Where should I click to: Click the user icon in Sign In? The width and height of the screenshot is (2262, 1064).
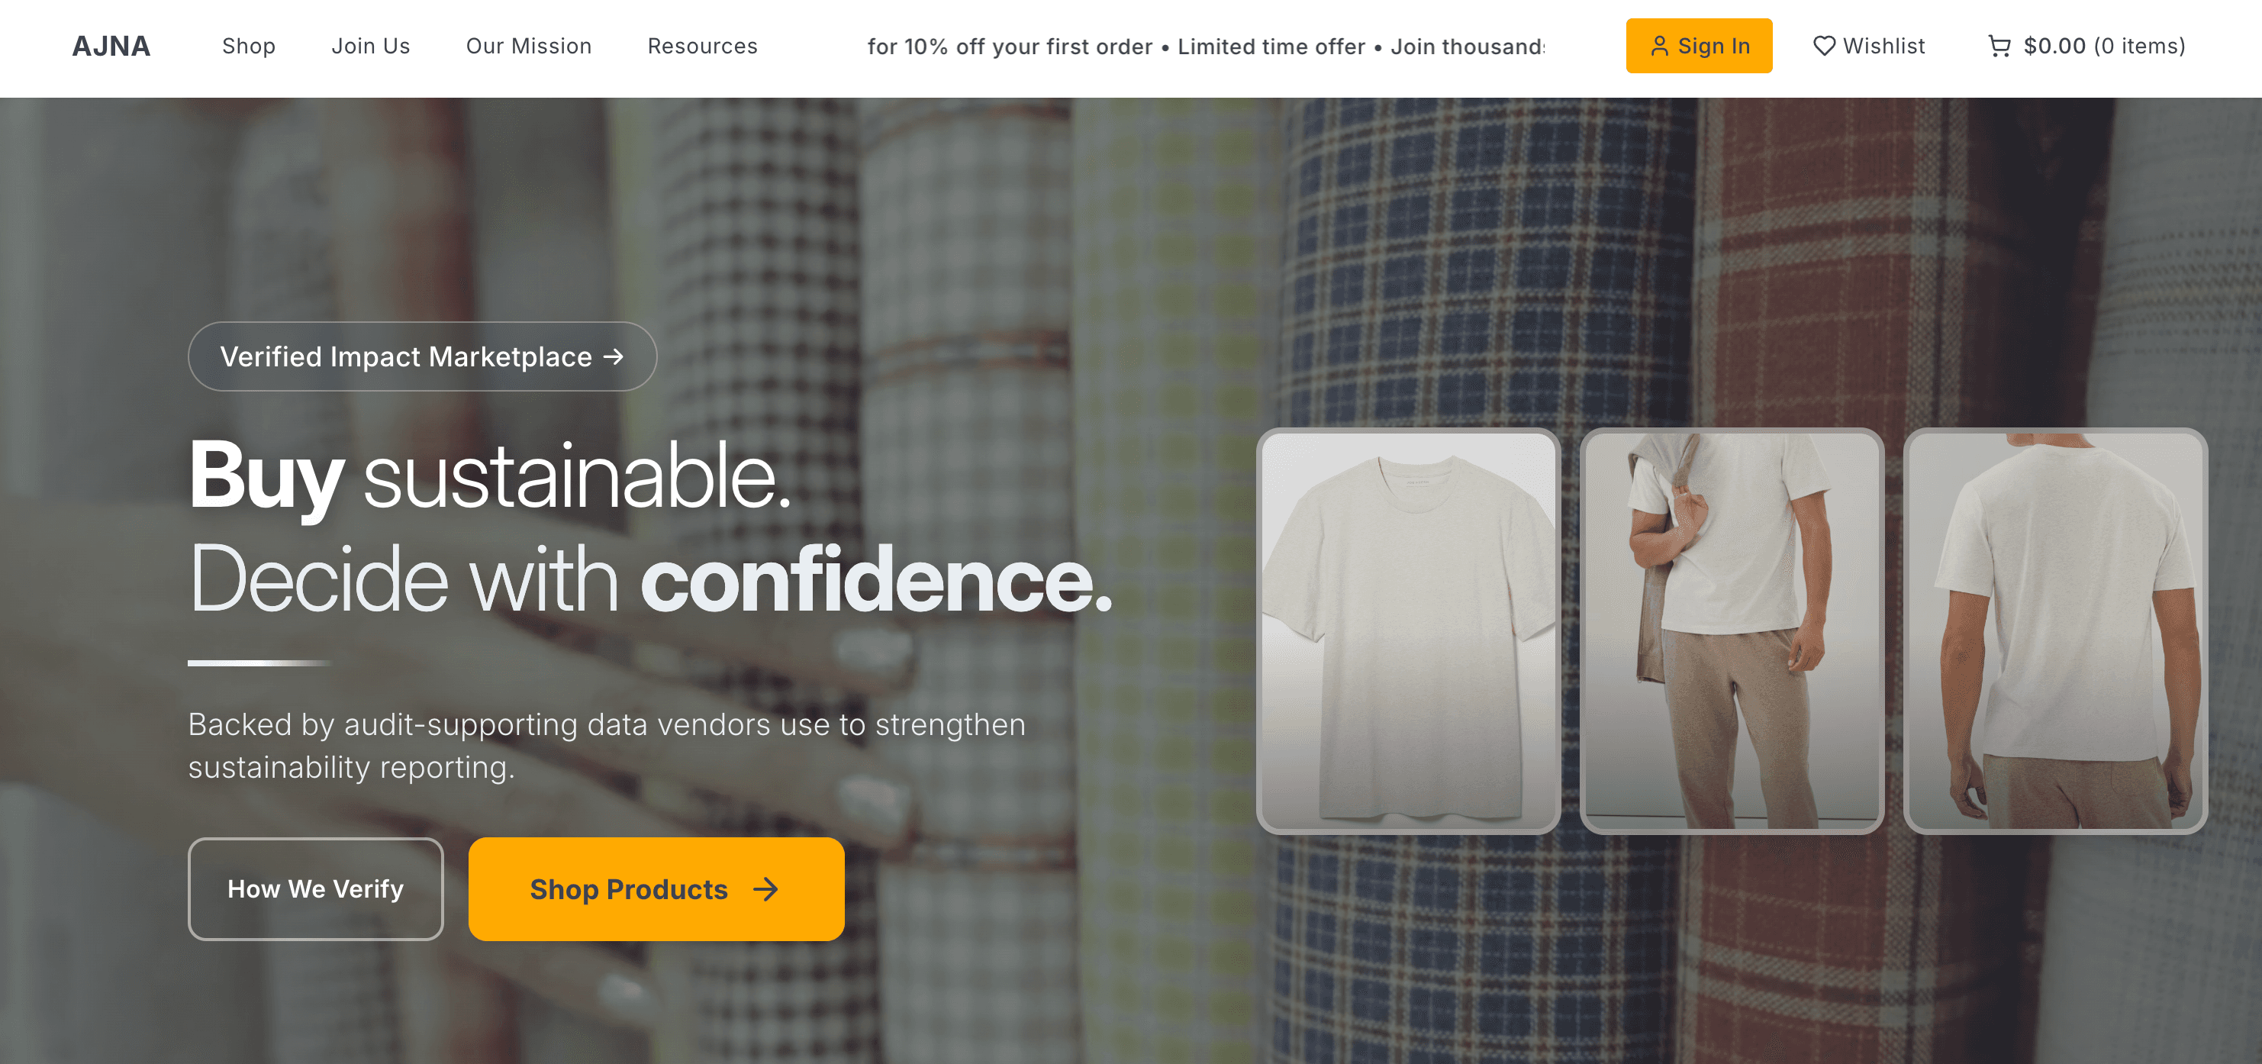pos(1659,46)
